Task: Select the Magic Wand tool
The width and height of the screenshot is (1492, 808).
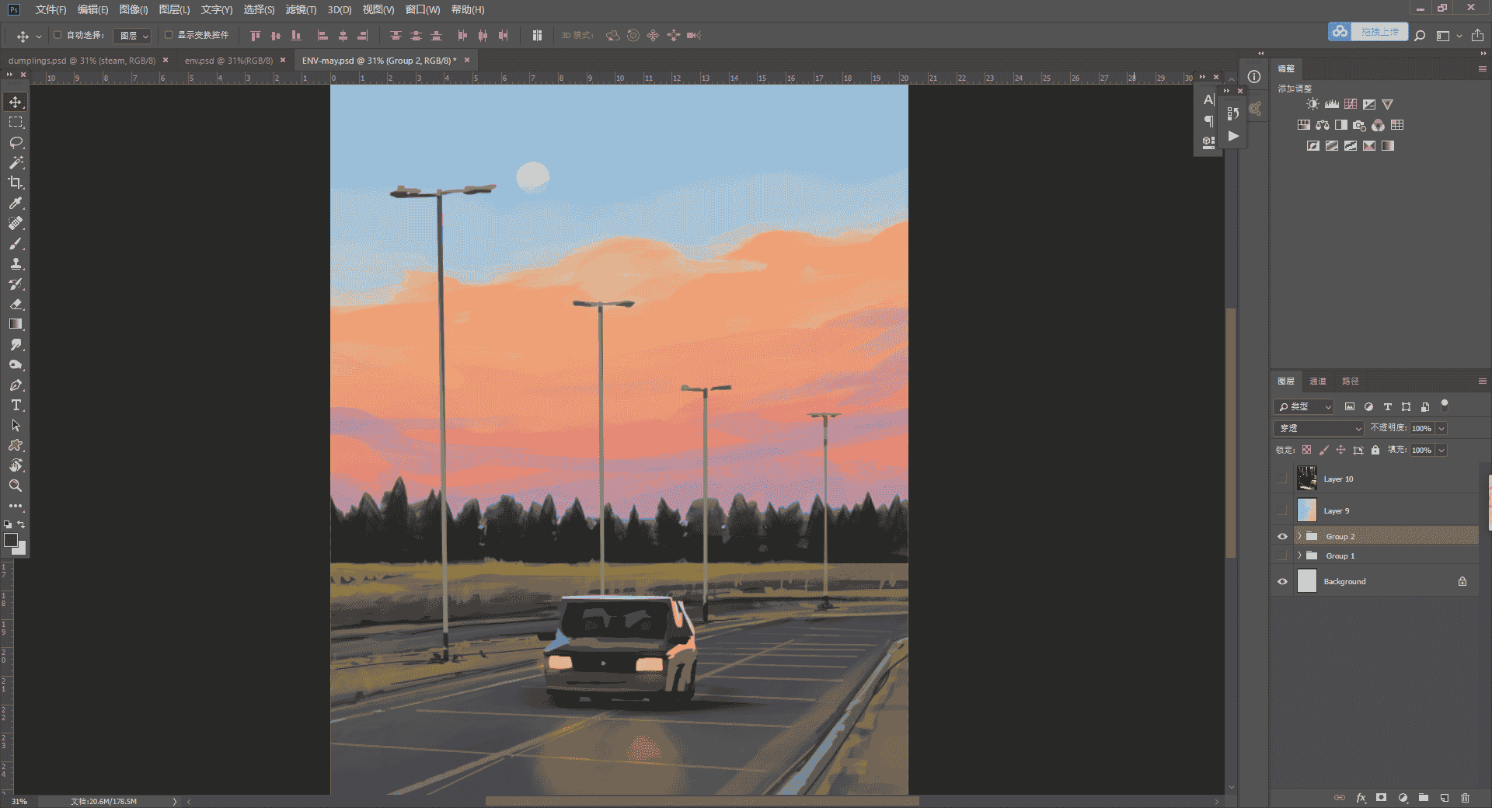Action: (16, 162)
